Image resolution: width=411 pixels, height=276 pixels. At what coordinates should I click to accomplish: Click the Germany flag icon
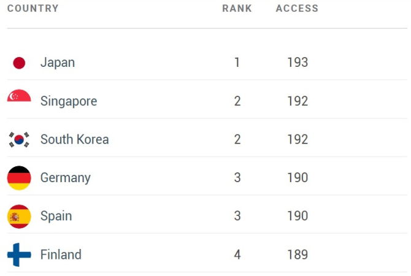[19, 178]
